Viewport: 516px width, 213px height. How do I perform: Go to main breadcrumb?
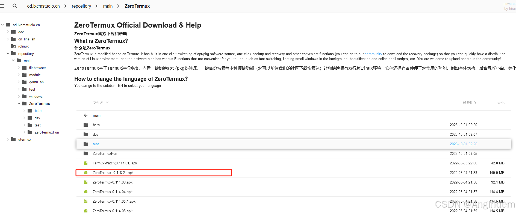click(x=108, y=6)
